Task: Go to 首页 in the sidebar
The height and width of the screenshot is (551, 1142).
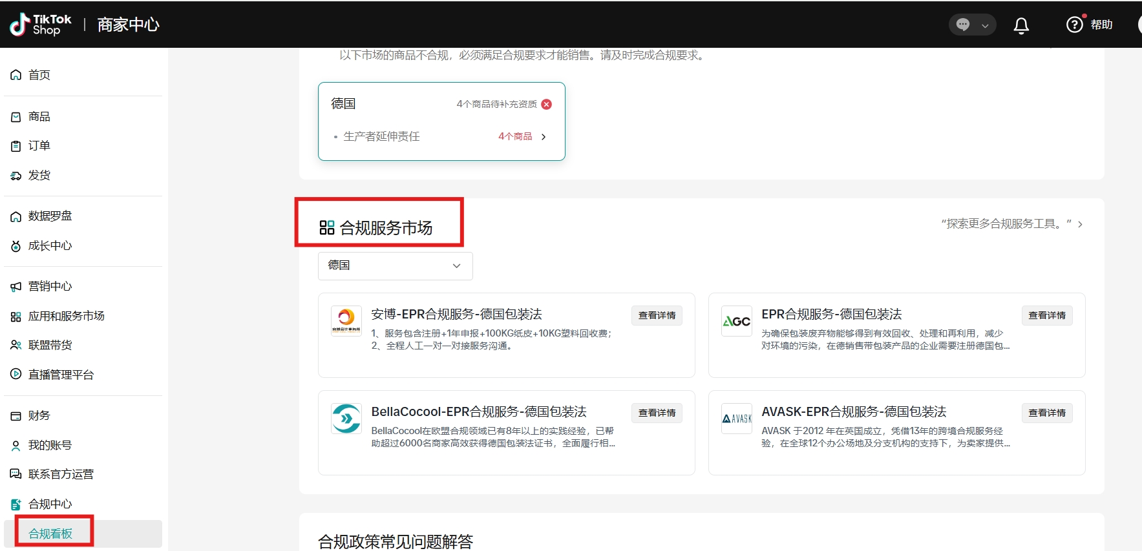Action: pos(39,75)
